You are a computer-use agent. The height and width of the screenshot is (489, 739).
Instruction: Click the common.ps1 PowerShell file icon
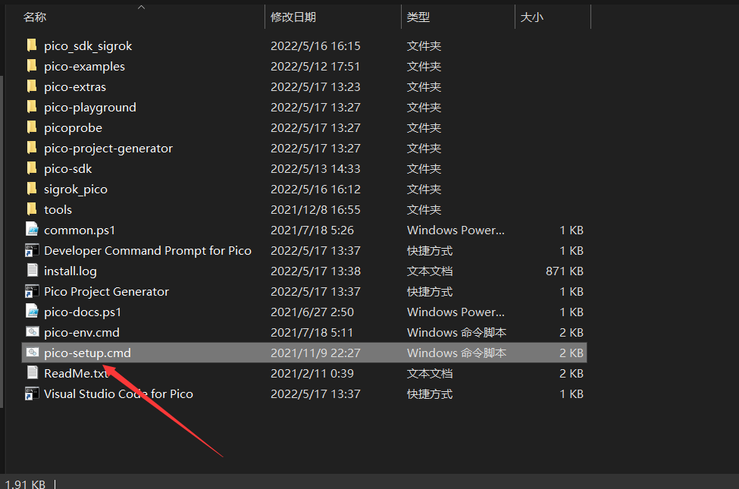[x=32, y=230]
